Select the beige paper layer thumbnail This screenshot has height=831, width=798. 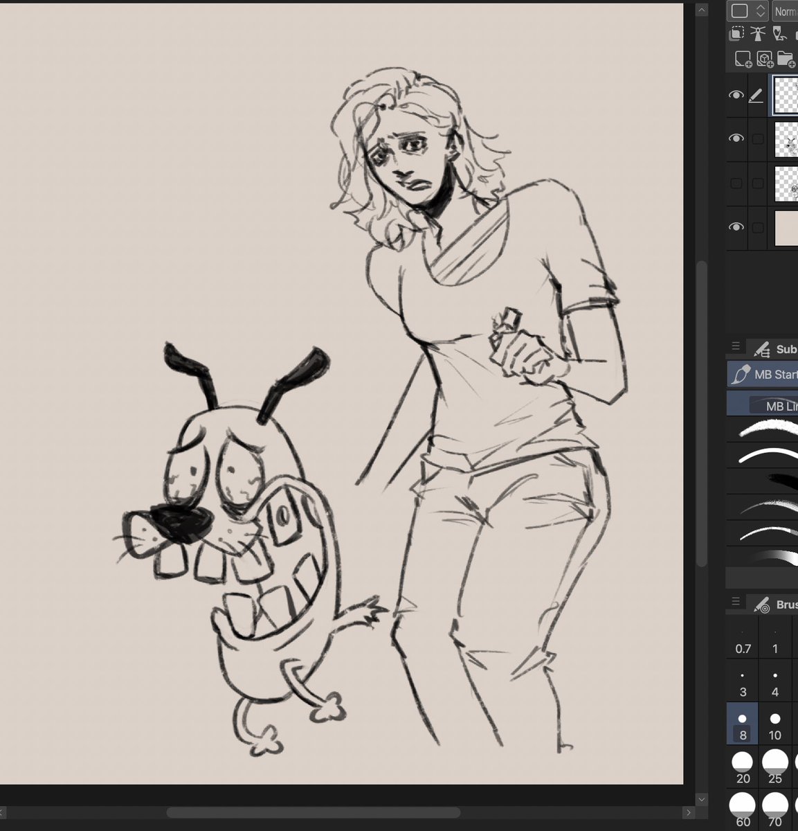[x=786, y=229]
